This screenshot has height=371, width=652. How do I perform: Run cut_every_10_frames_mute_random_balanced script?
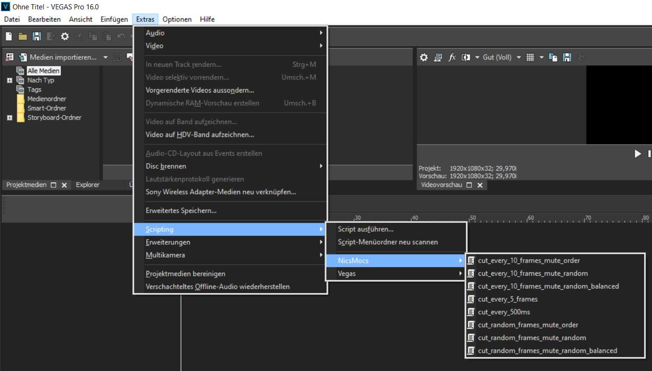click(555, 286)
